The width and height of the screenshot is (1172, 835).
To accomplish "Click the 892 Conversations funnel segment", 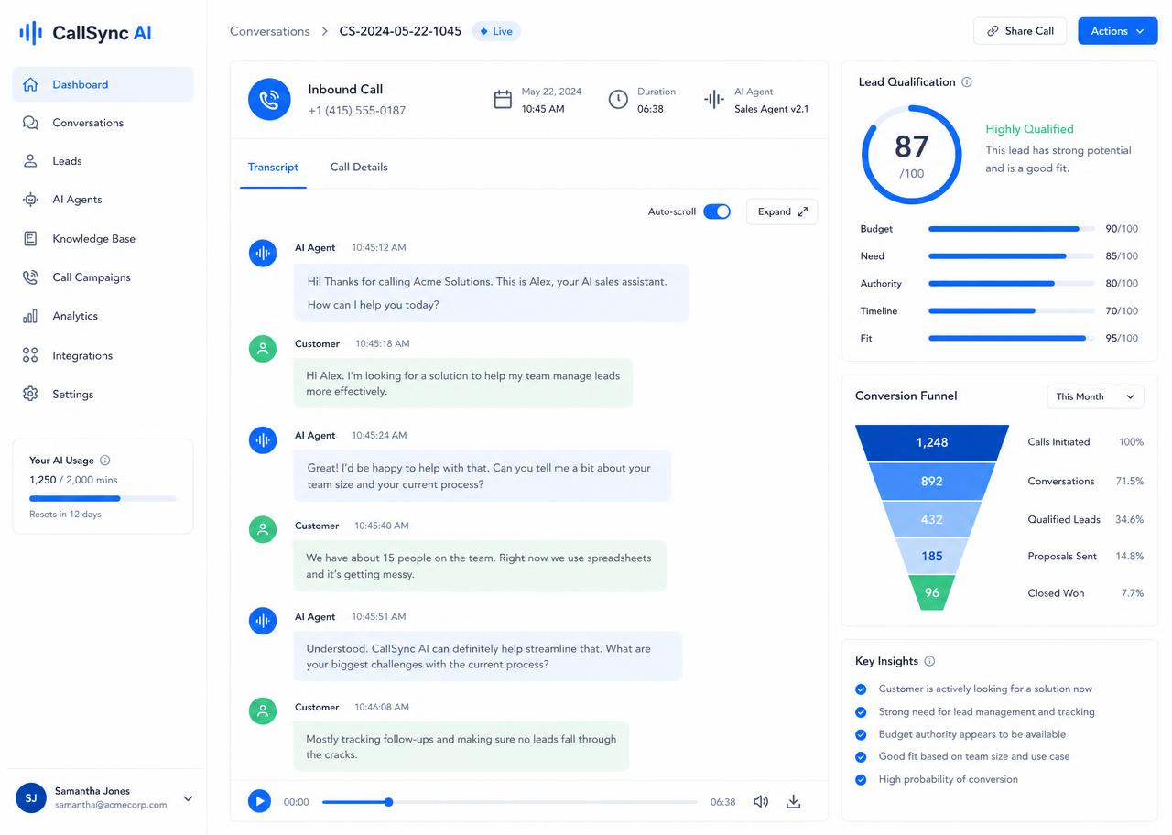I will [x=932, y=481].
